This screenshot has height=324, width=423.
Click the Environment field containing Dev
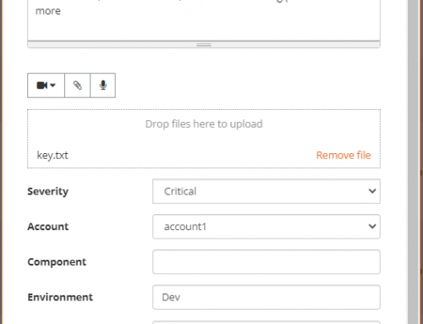coord(266,297)
